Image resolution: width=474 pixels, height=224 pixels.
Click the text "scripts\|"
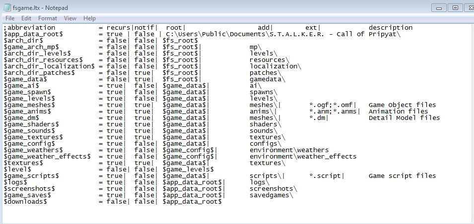(267, 176)
